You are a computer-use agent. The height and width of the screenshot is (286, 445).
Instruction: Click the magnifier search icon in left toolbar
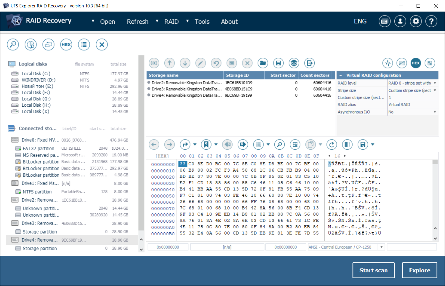(13, 45)
